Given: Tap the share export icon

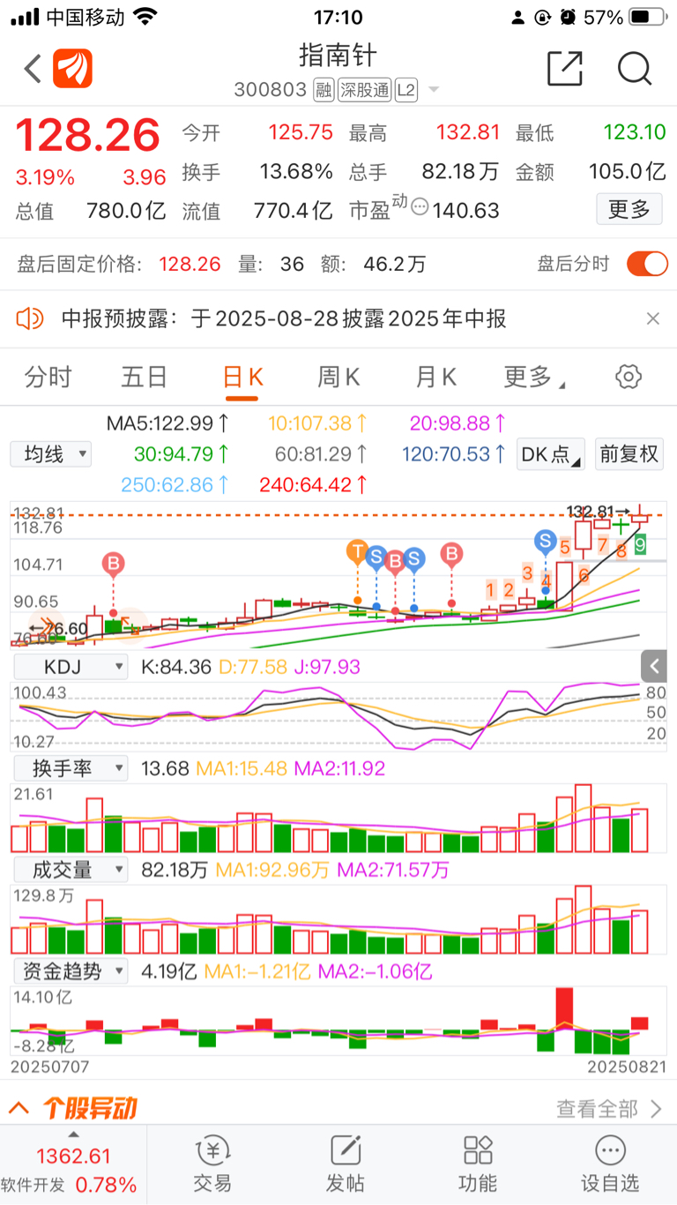Looking at the screenshot, I should pos(565,68).
